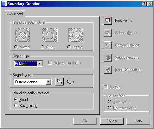Image resolution: width=154 pixels, height=129 pixels.
Task: Click the question mark help icon in title bar
Action: coord(144,4)
